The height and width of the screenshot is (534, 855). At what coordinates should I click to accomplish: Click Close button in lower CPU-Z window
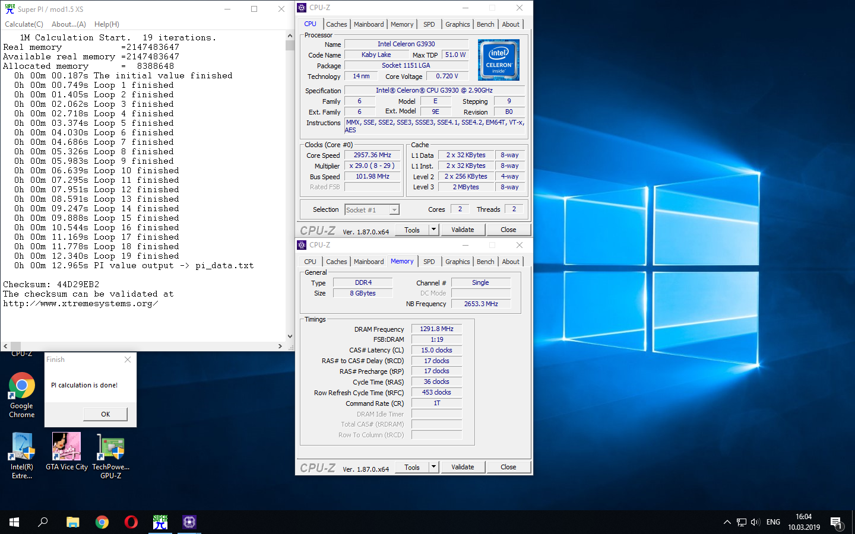point(508,467)
